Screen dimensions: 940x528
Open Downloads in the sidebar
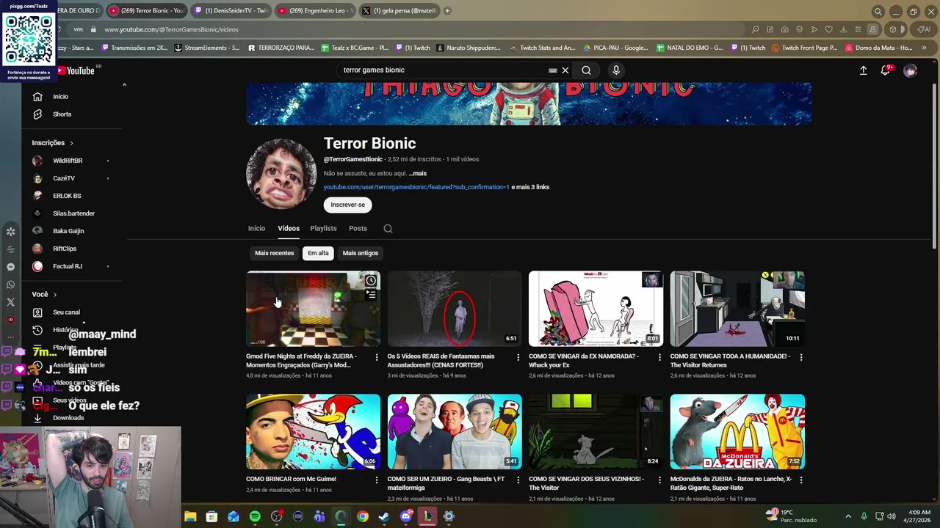coord(68,418)
